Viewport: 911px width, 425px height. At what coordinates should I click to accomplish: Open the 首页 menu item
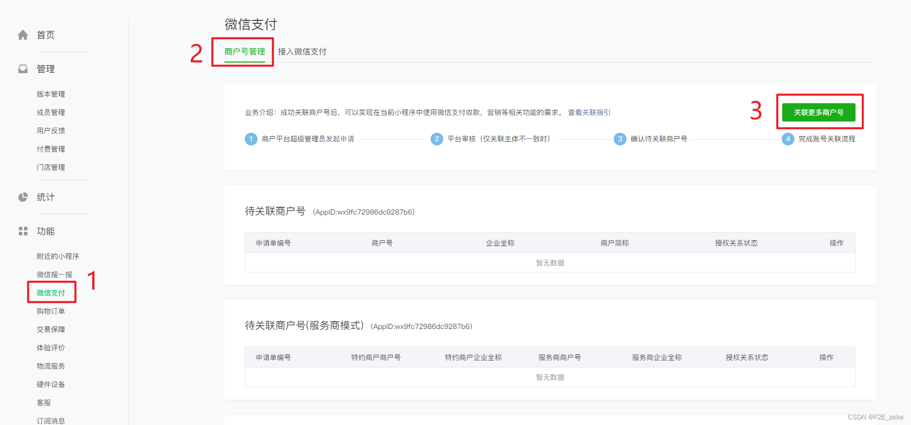coord(45,35)
